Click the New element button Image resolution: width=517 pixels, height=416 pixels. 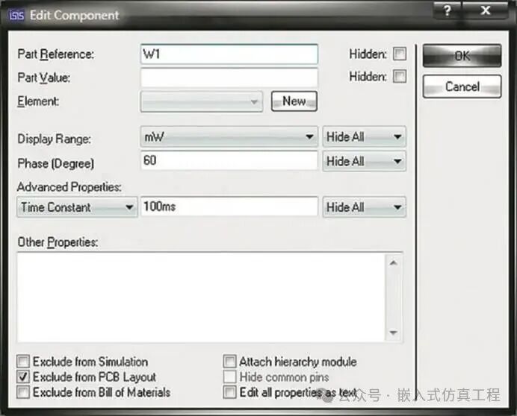click(294, 101)
